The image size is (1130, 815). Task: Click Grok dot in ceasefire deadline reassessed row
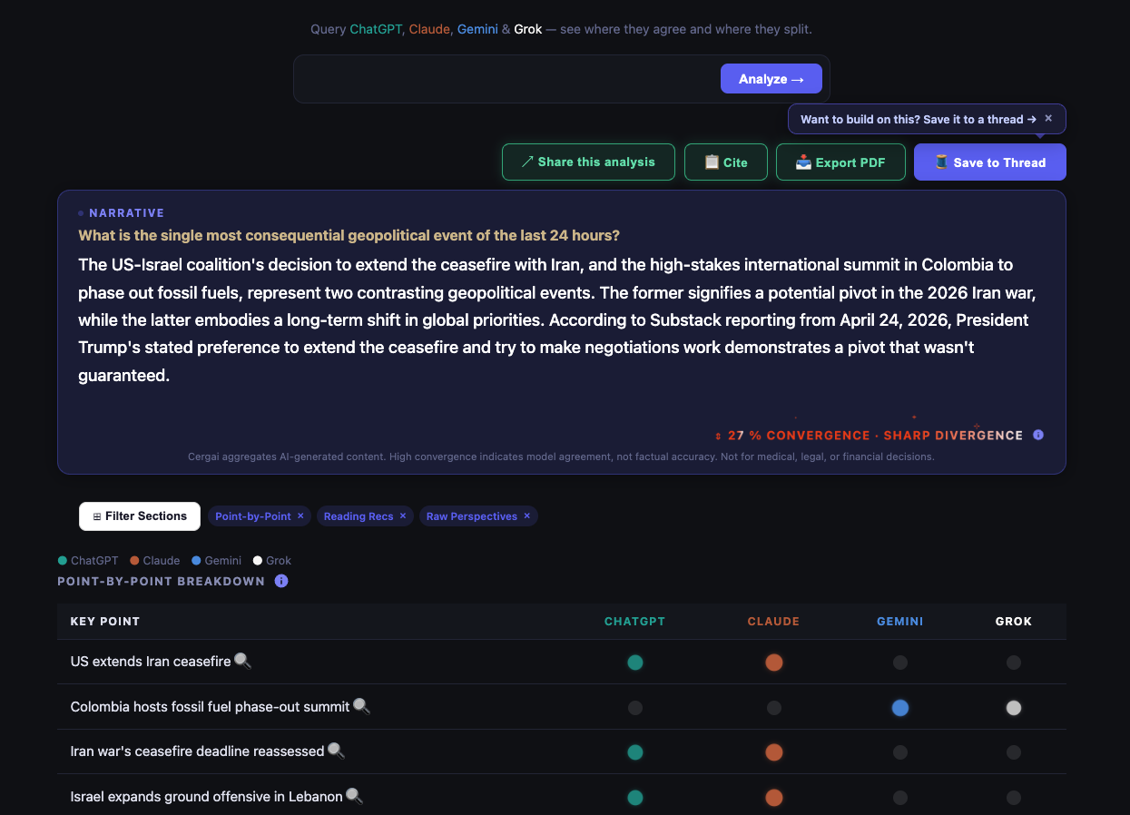1014,752
